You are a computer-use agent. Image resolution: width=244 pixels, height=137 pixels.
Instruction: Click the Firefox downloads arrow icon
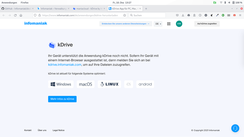pyautogui.click(x=183, y=15)
